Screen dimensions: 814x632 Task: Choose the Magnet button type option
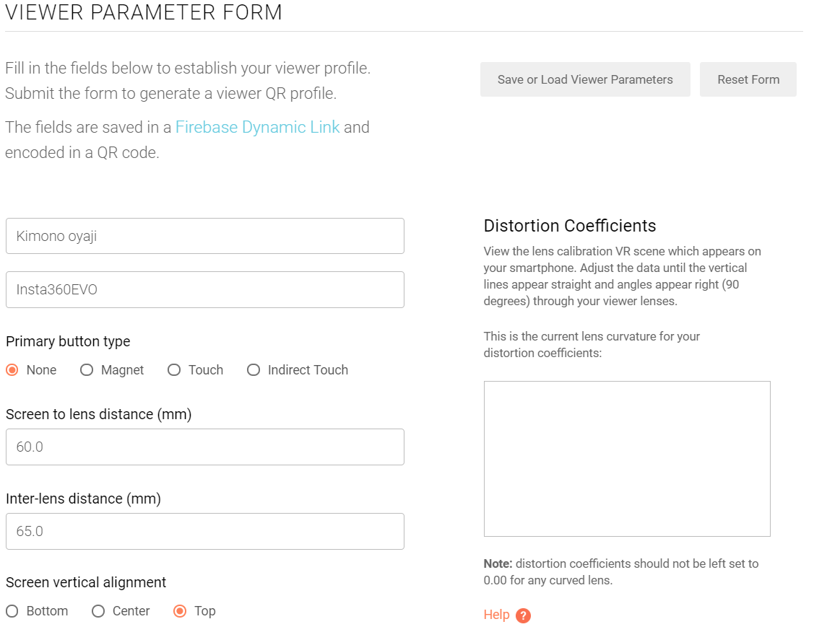click(x=87, y=370)
